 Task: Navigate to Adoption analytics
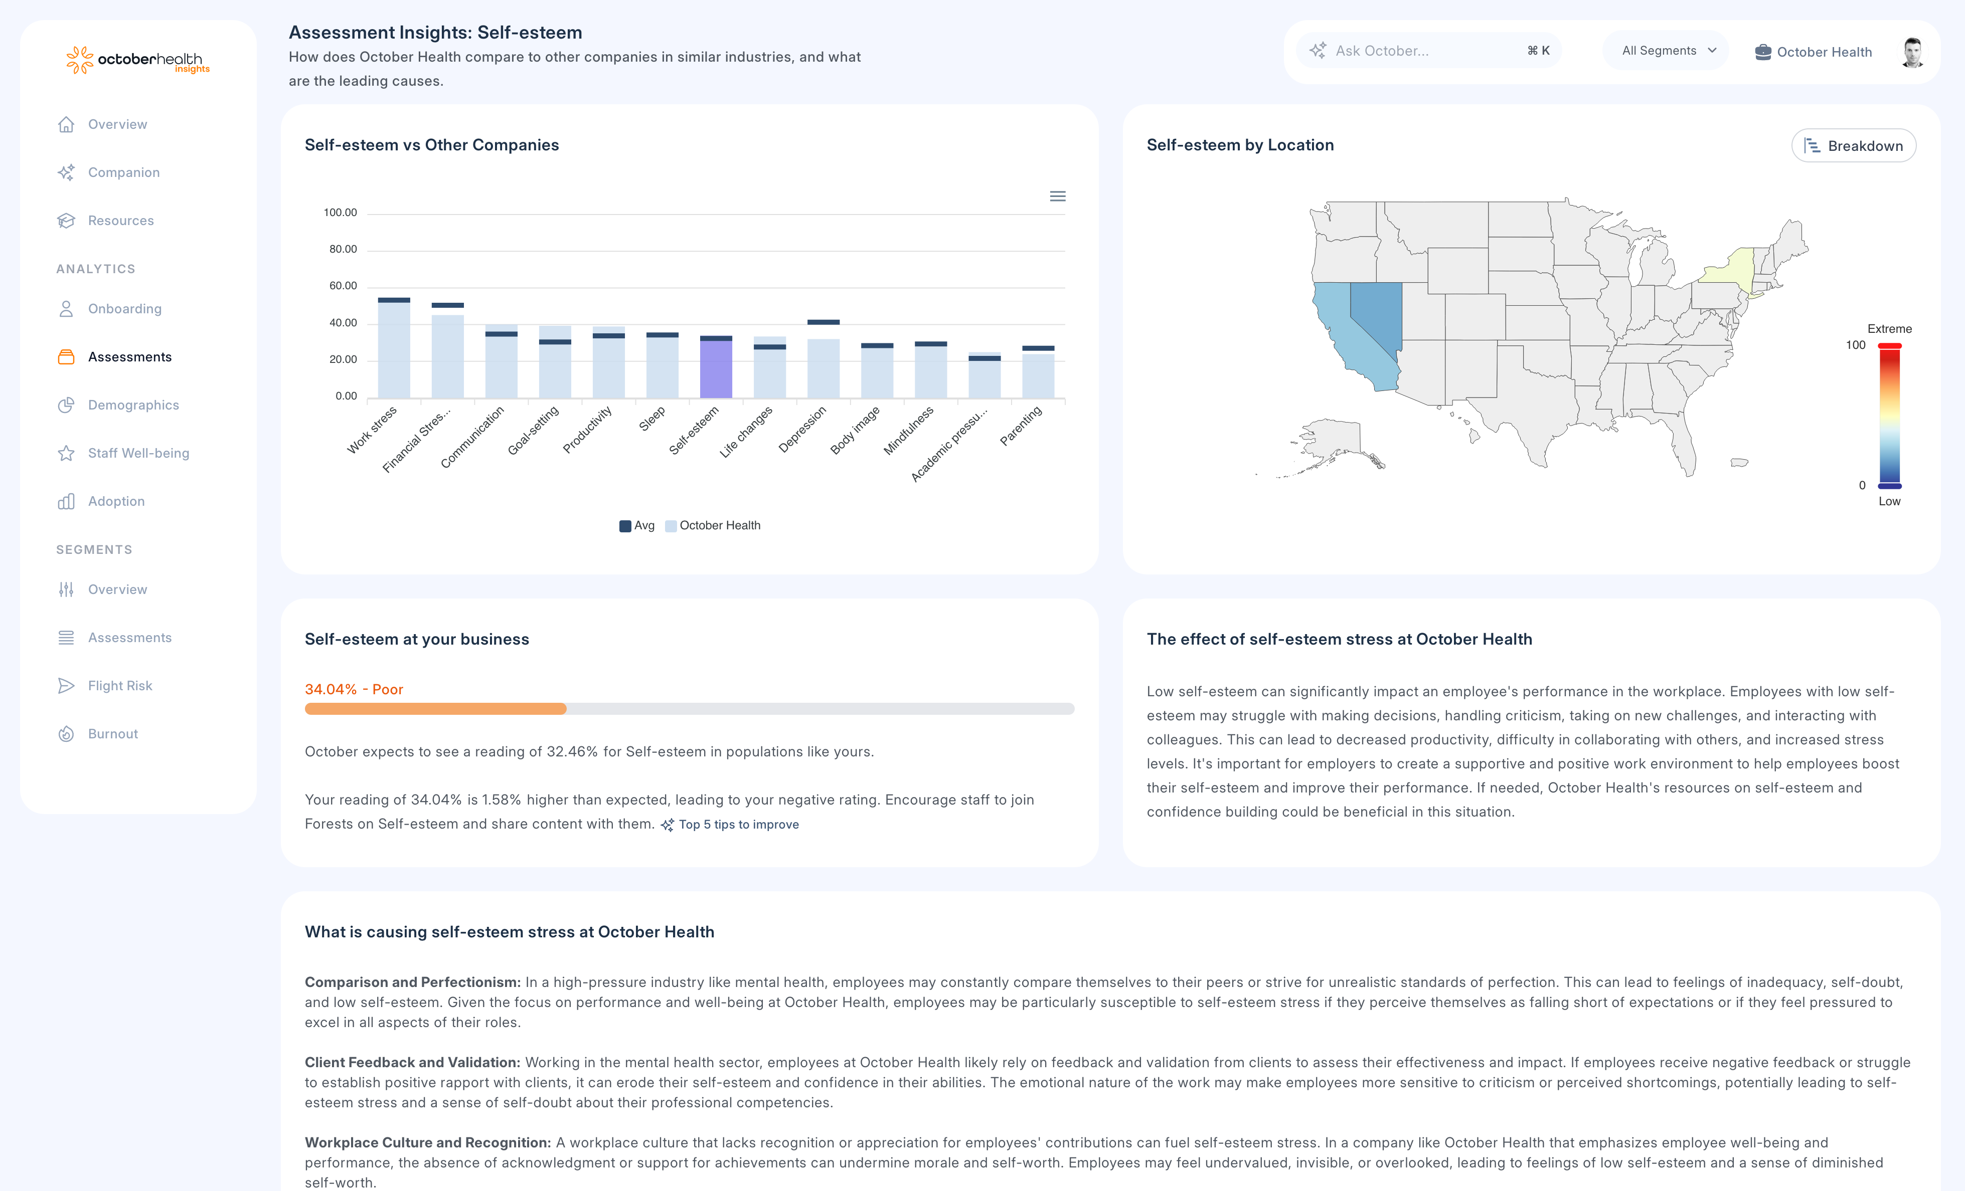116,501
